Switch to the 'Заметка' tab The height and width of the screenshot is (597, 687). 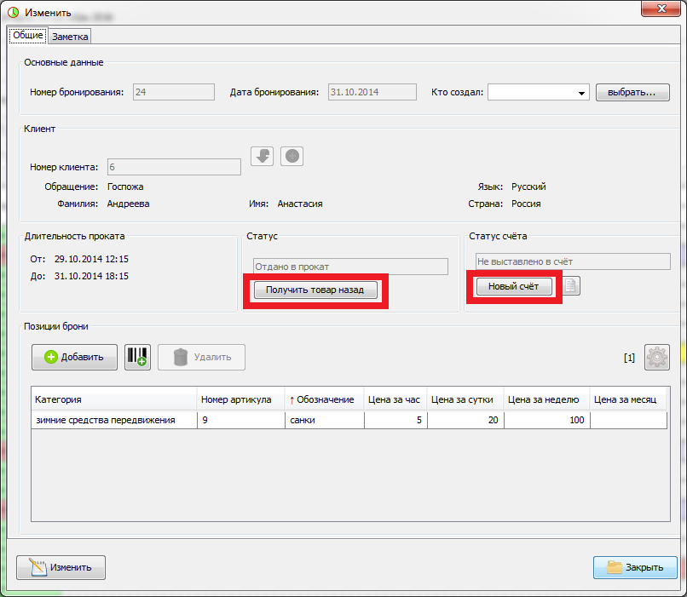70,37
